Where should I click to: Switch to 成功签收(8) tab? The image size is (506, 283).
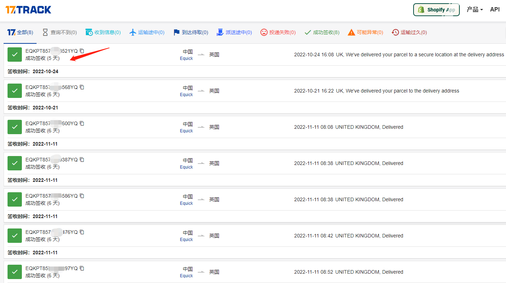coord(321,32)
